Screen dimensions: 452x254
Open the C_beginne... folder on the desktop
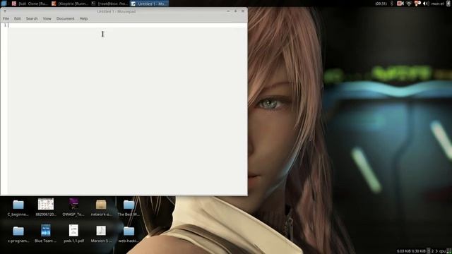pyautogui.click(x=18, y=207)
